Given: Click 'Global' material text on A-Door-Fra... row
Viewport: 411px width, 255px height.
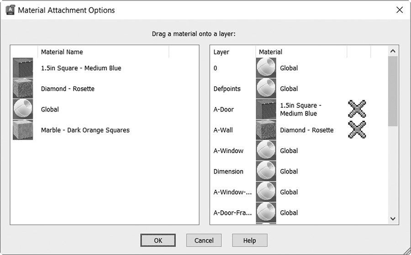Looking at the screenshot, I should (289, 213).
